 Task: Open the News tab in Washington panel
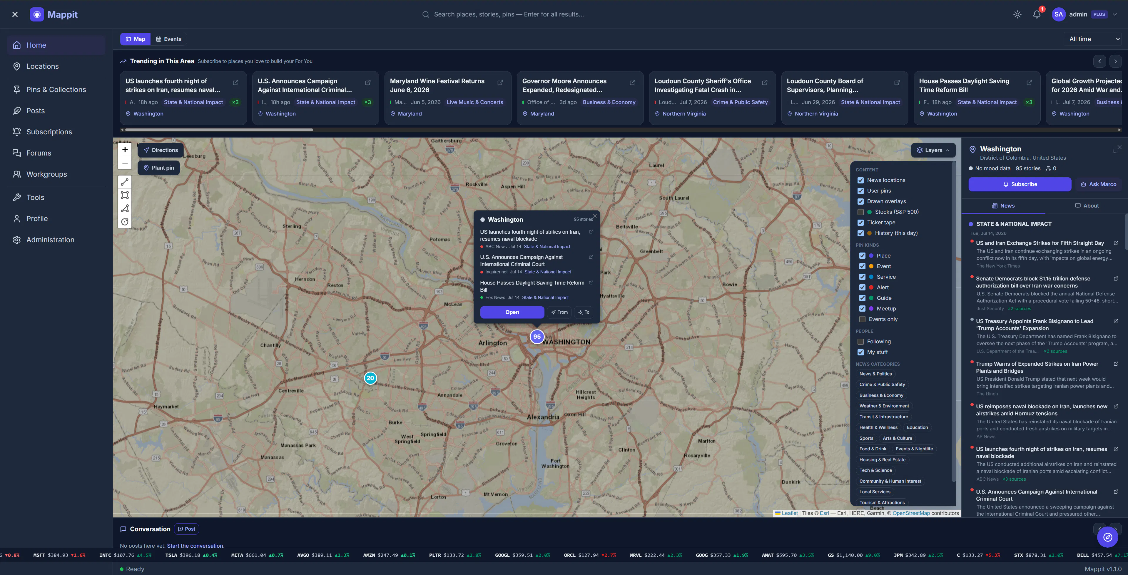(1003, 205)
